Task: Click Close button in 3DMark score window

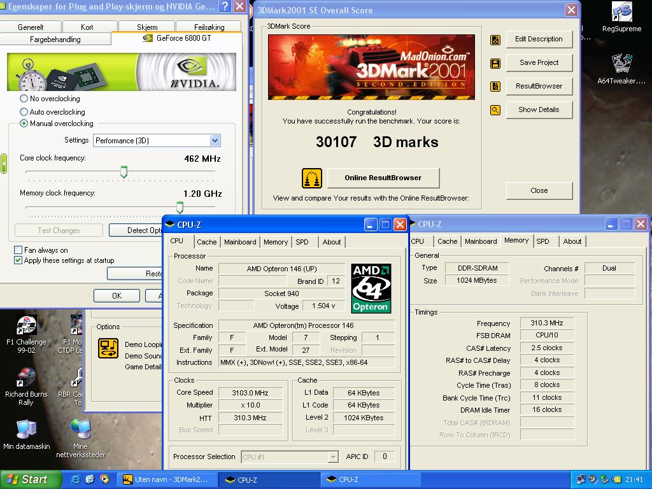Action: point(539,190)
